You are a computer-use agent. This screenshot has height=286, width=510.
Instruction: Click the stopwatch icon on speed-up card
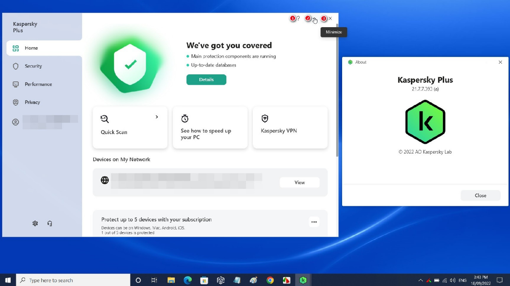[185, 118]
